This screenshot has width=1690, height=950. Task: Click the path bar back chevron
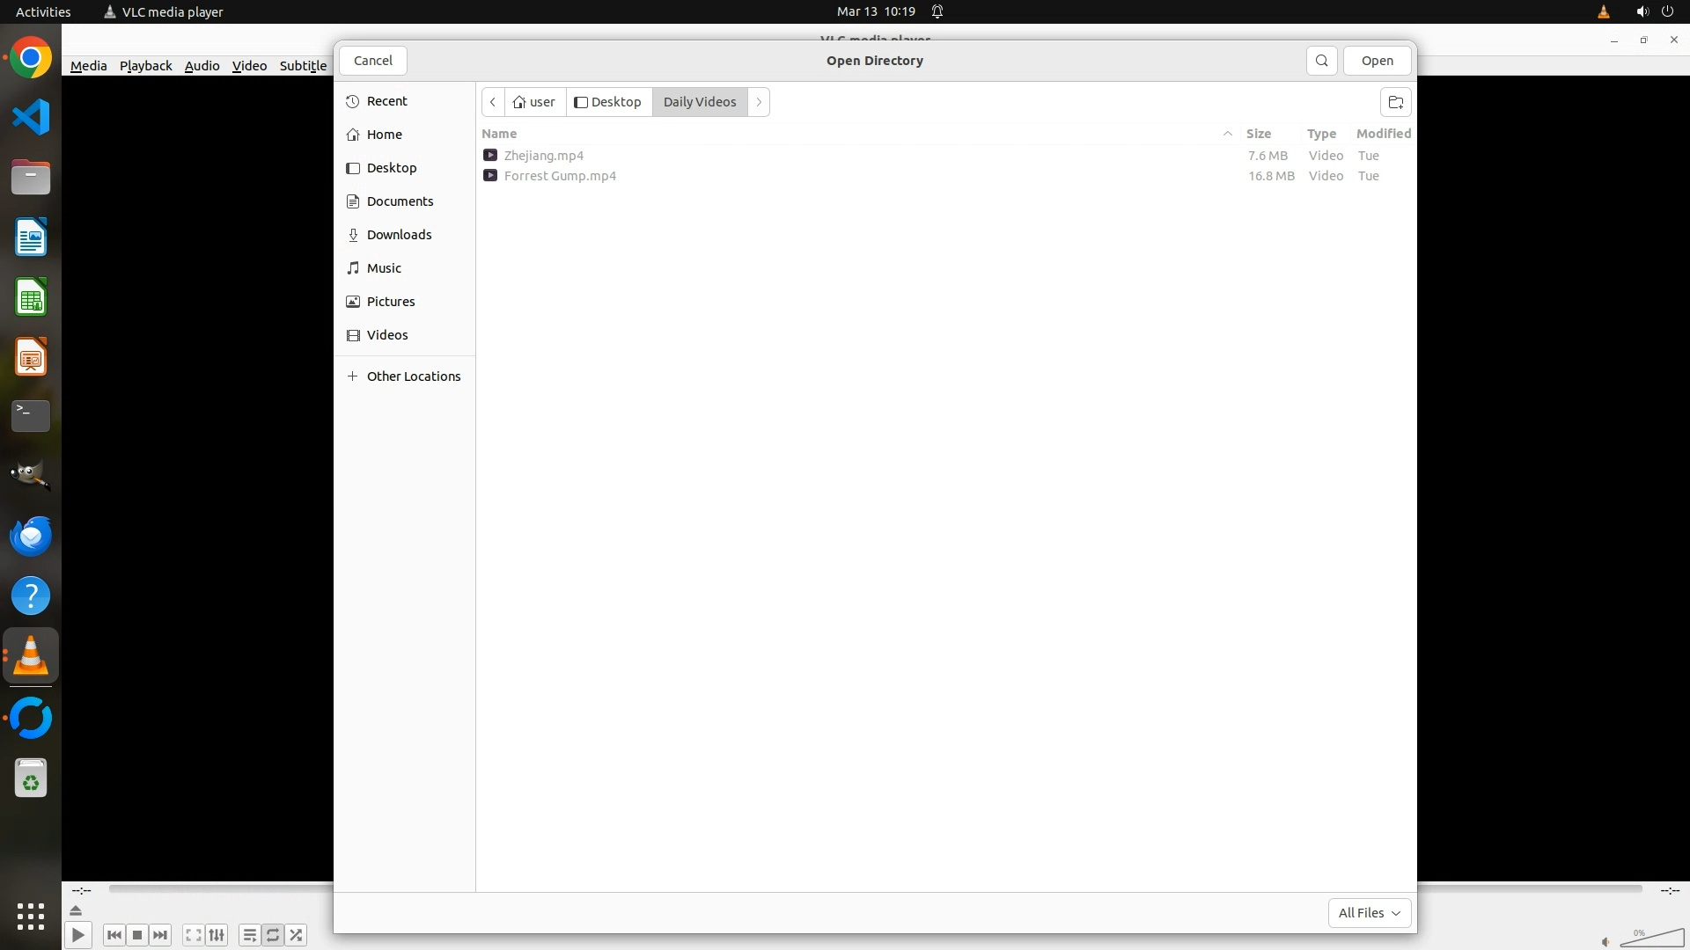coord(493,102)
